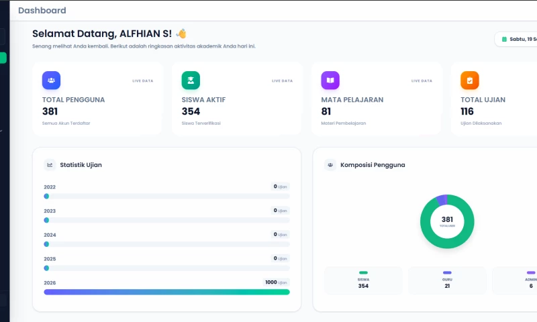537x322 pixels.
Task: Click the Materi Pembelajaran caption
Action: pos(344,123)
